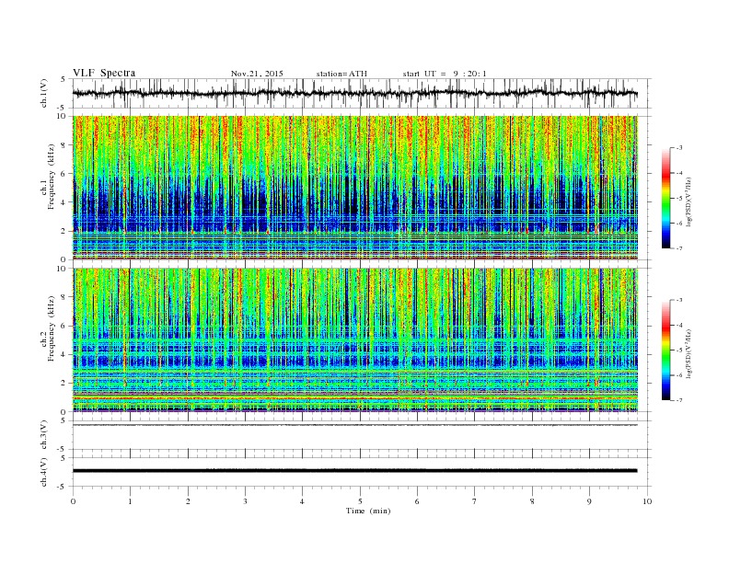The height and width of the screenshot is (563, 729).
Task: Click the "3" minute tick label
Action: 245,501
